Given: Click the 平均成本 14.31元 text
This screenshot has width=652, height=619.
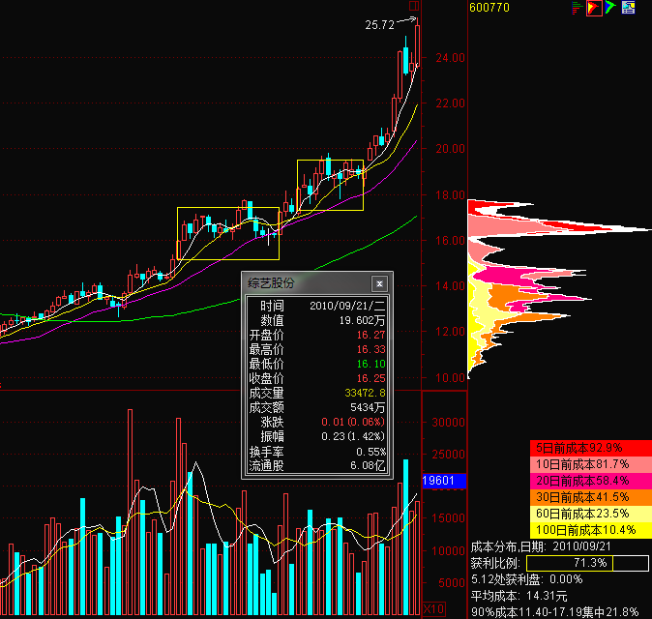Looking at the screenshot, I should click(x=519, y=596).
